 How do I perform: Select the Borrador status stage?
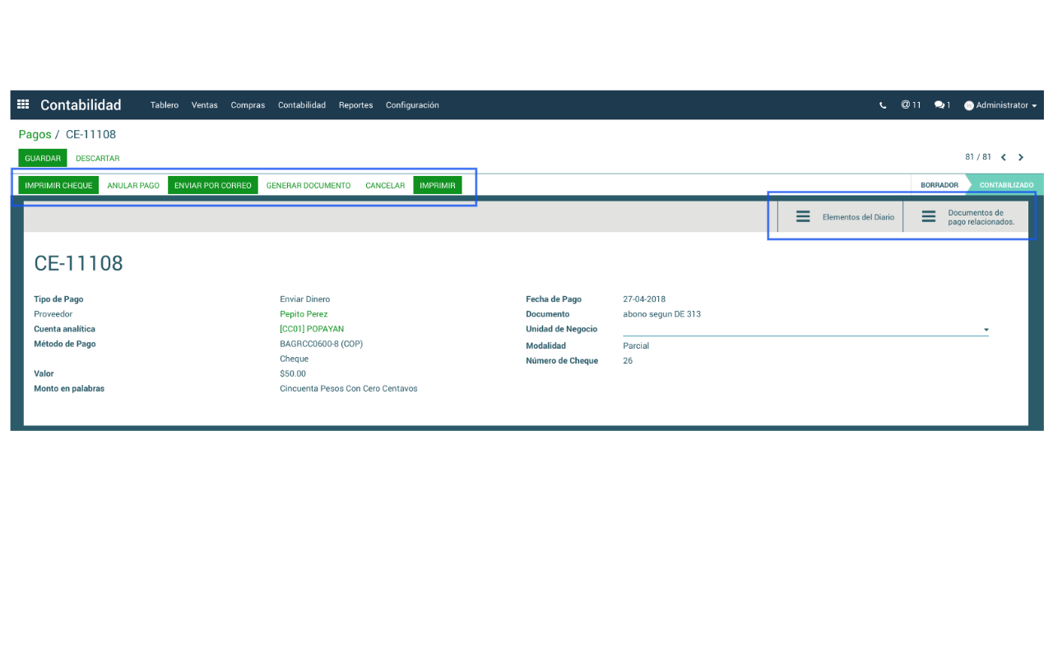coord(939,185)
